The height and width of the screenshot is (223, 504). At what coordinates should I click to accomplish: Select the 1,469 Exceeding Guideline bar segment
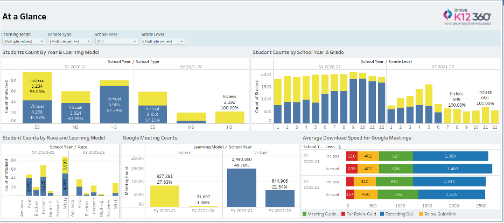pos(453,168)
